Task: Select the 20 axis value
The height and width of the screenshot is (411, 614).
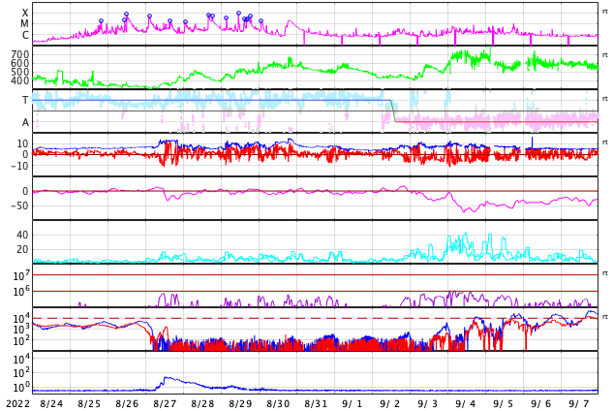Action: 22,249
